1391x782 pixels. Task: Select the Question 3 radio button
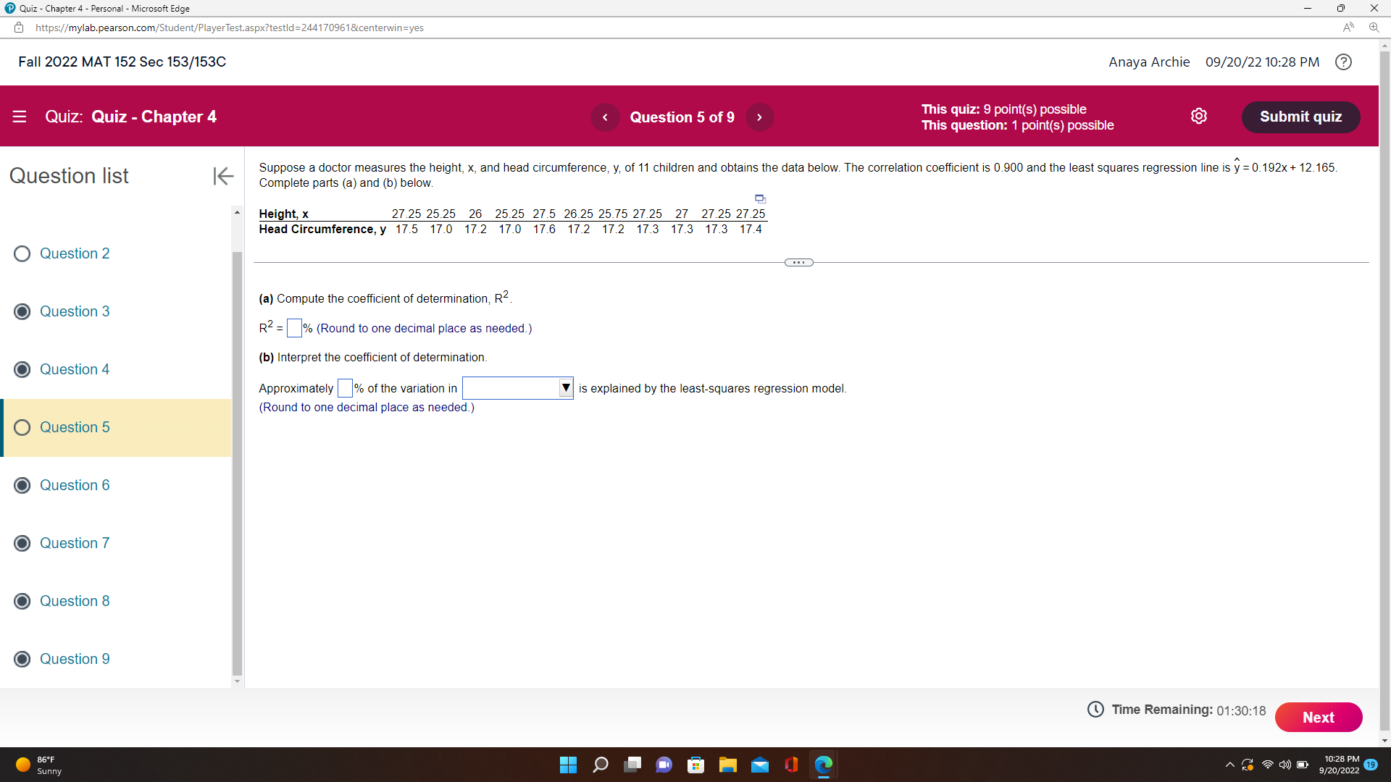coord(22,311)
